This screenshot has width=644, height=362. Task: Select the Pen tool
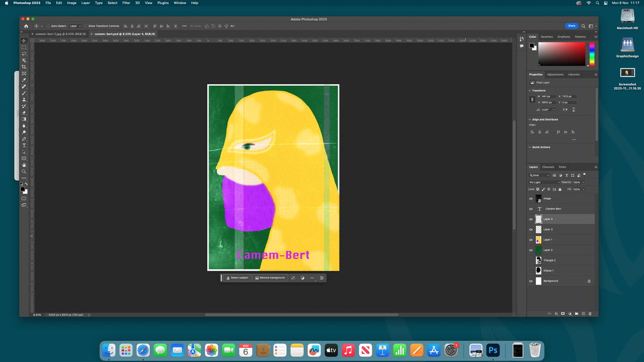point(24,139)
